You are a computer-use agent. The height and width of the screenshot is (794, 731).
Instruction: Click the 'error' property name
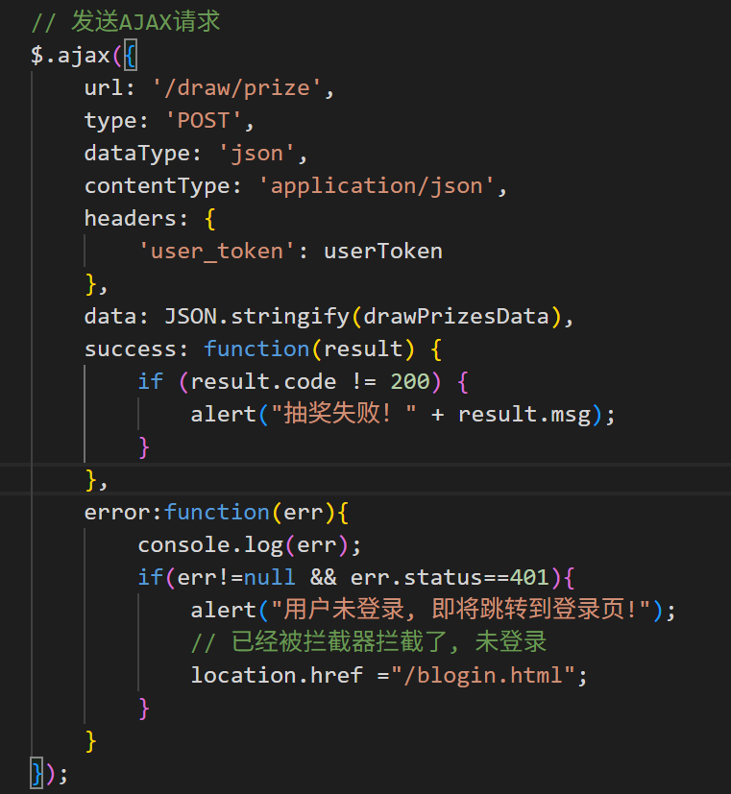tap(117, 513)
